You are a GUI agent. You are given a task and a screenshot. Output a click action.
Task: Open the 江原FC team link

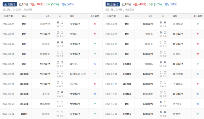pyautogui.click(x=177, y=54)
